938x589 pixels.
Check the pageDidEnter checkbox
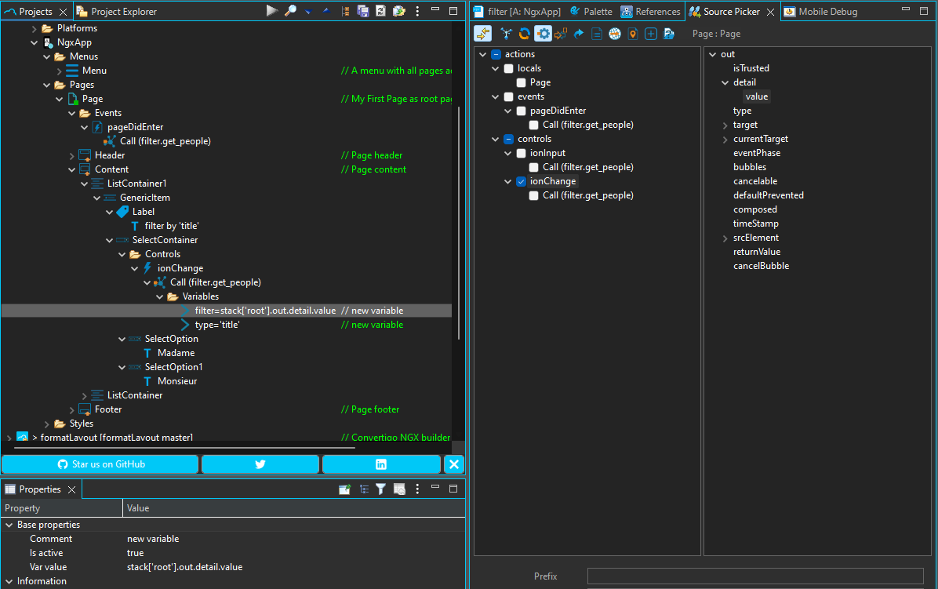coord(521,111)
